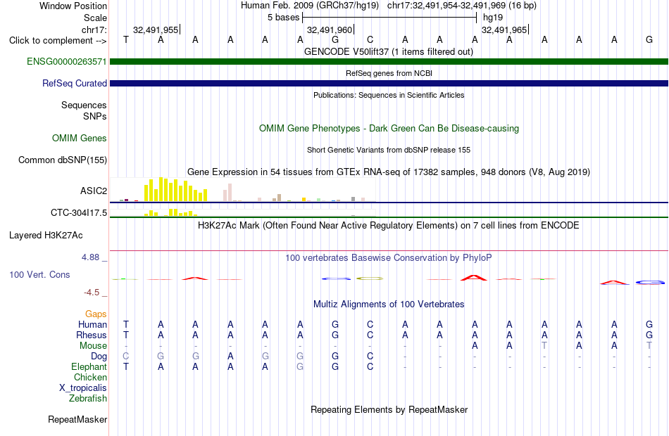Click the C base in top sequence row
This screenshot has height=436, width=669.
370,39
